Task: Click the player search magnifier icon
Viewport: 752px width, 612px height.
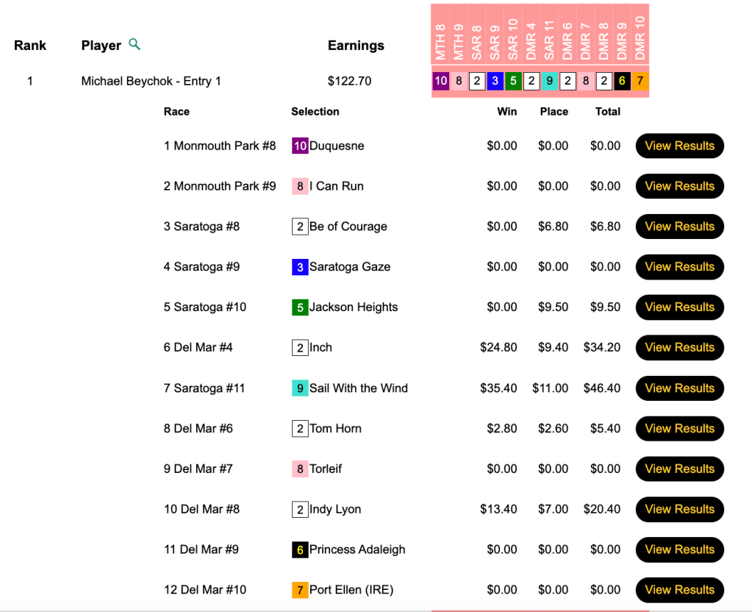Action: 134,45
